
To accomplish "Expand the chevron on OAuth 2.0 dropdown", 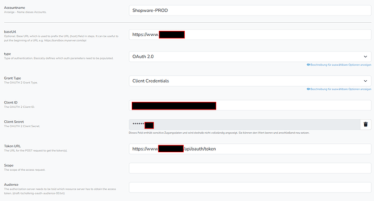I will tap(365, 57).
